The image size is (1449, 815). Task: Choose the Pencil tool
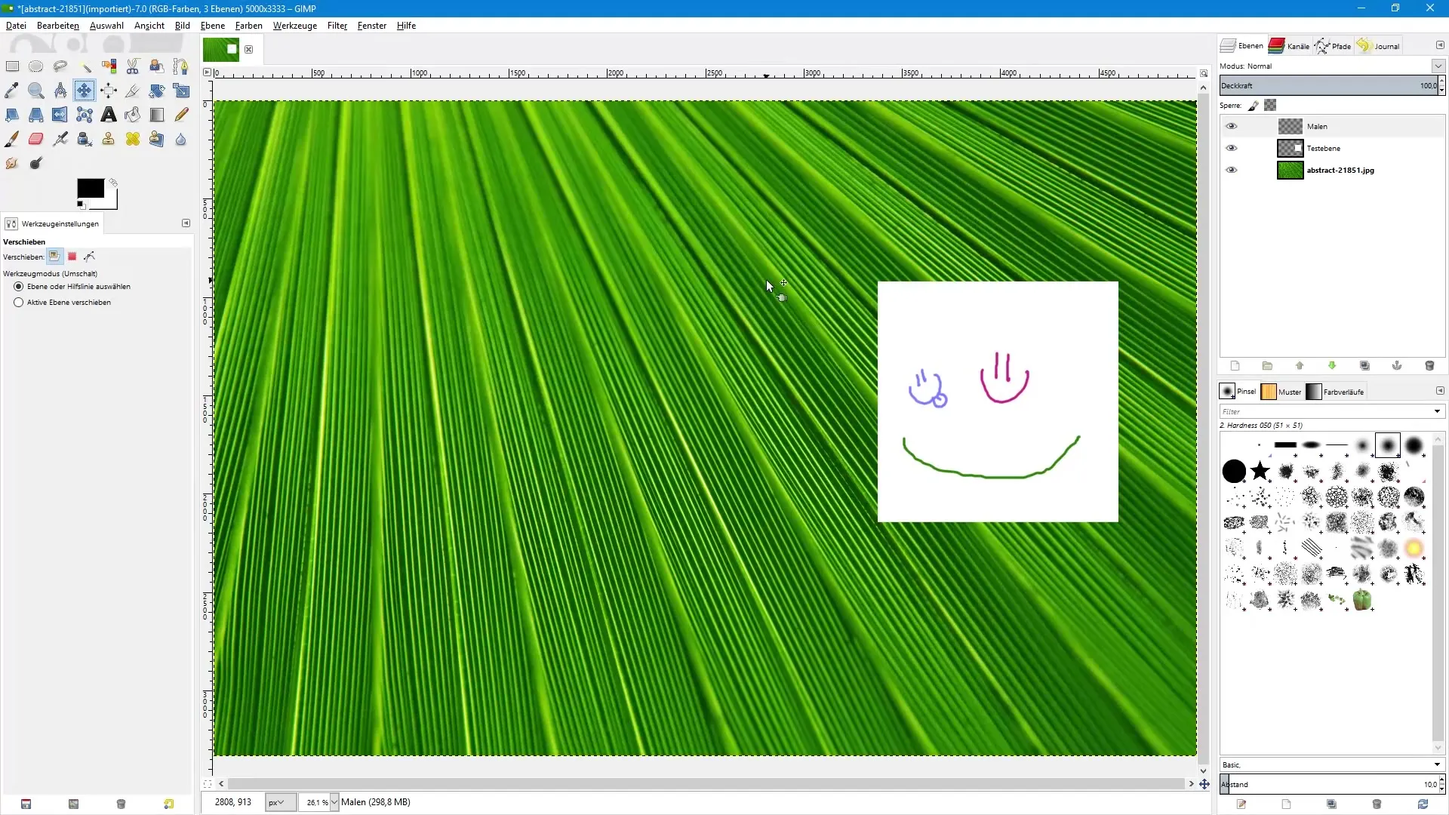click(x=181, y=115)
